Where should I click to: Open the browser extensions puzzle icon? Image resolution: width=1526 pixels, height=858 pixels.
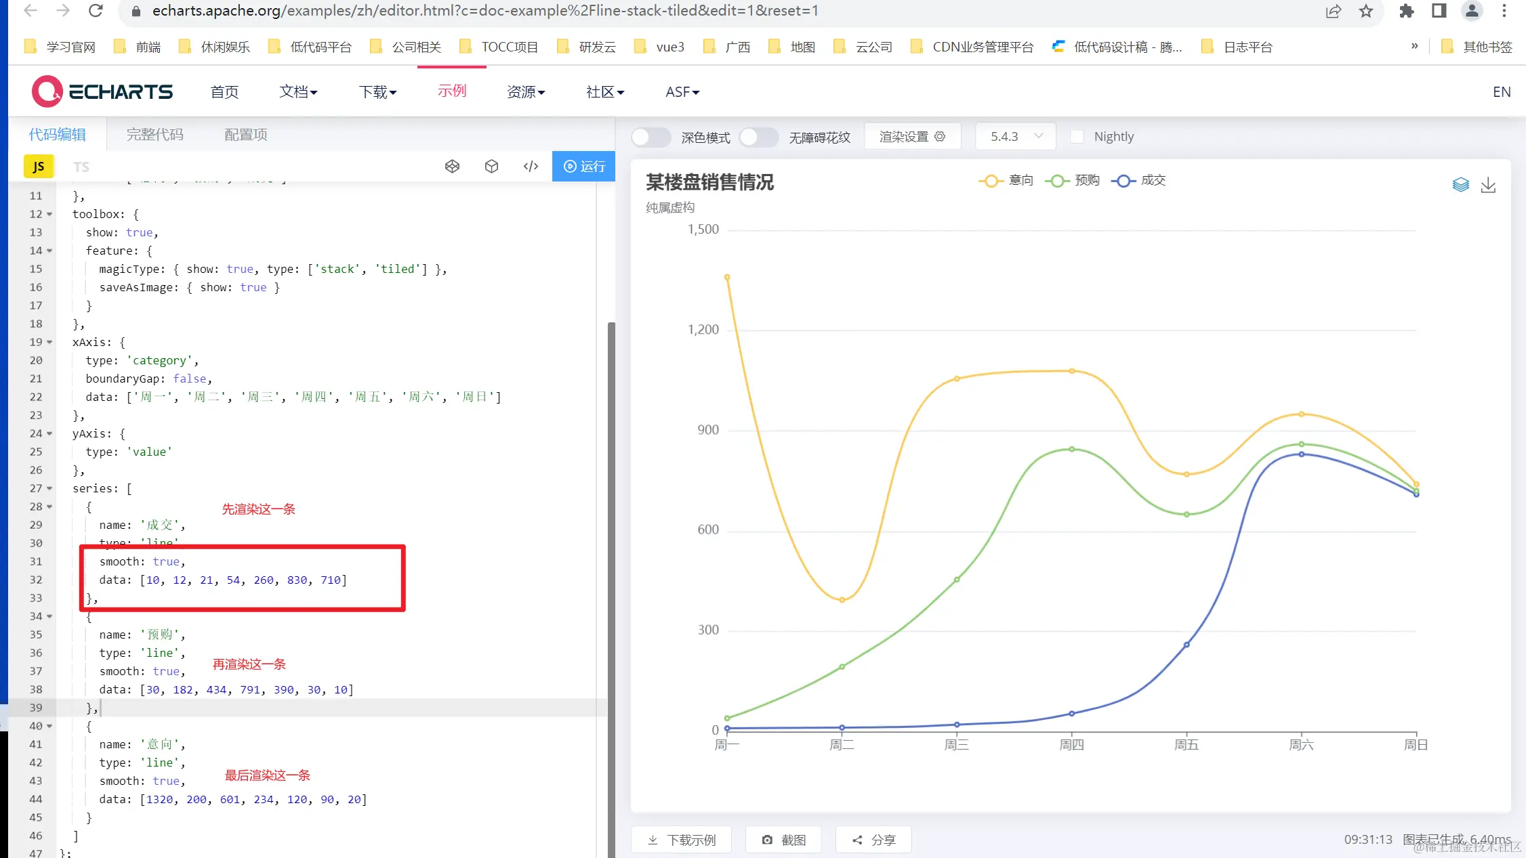pyautogui.click(x=1407, y=11)
